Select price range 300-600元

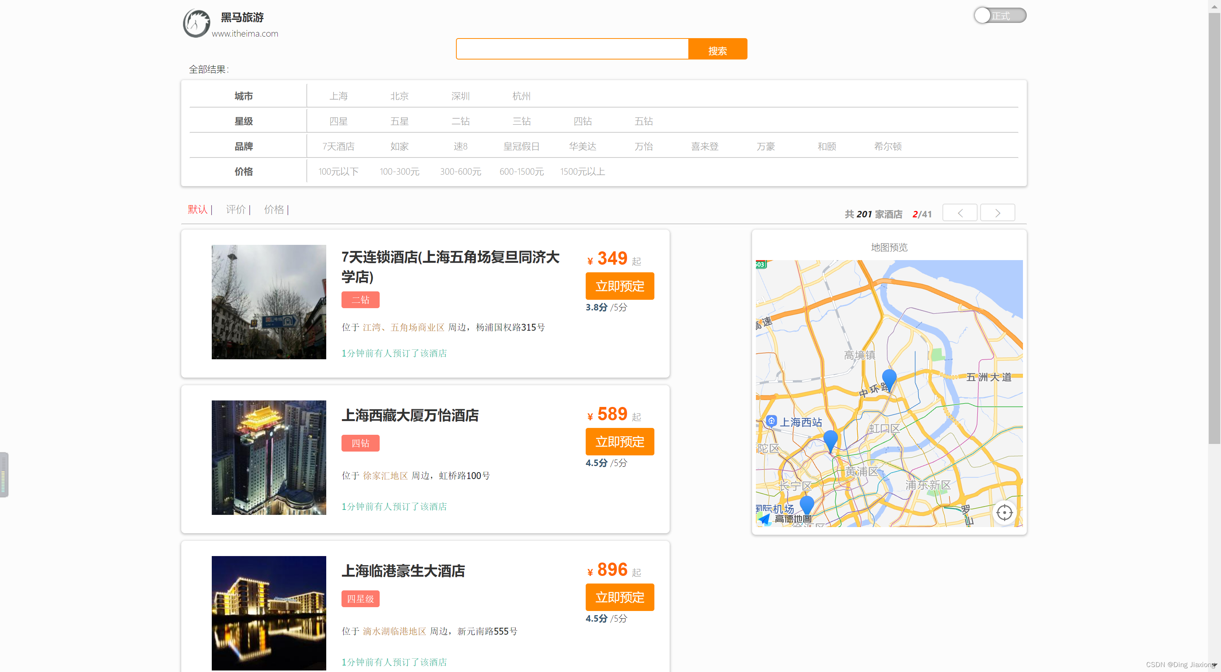pos(460,172)
